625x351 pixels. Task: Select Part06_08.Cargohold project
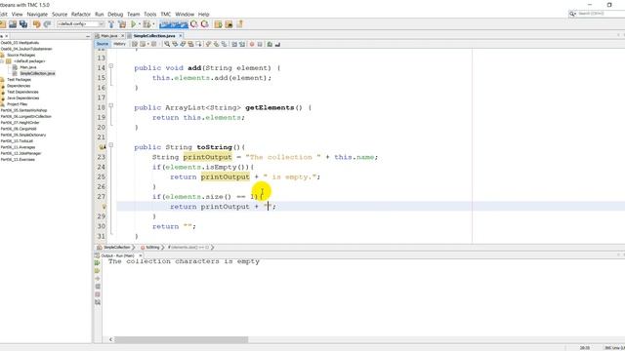tap(19, 129)
